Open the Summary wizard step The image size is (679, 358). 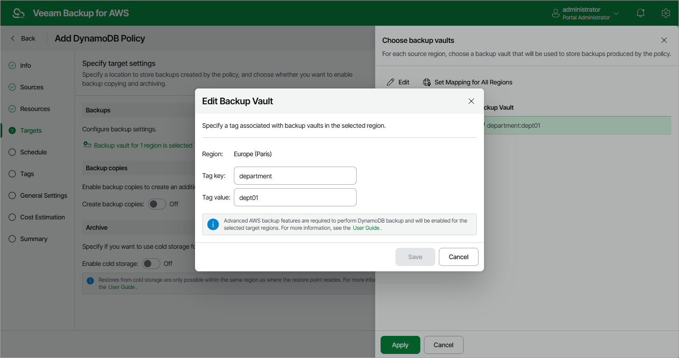34,239
